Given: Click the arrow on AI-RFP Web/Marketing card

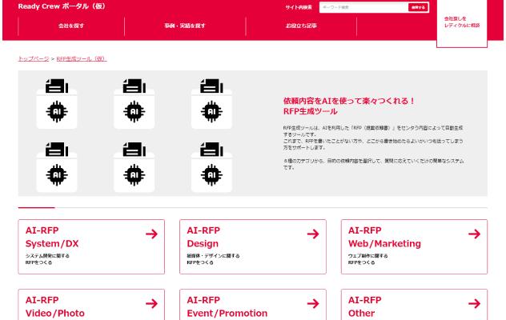Looking at the screenshot, I should (x=474, y=234).
